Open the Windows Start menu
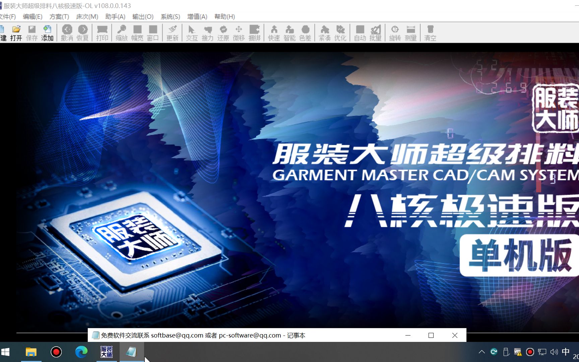This screenshot has height=362, width=579. [5, 352]
